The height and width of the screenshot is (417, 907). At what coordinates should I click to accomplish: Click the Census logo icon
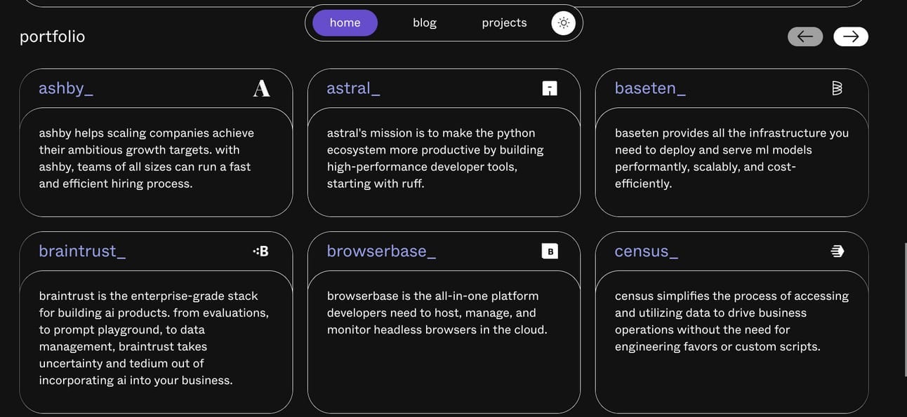click(x=838, y=251)
